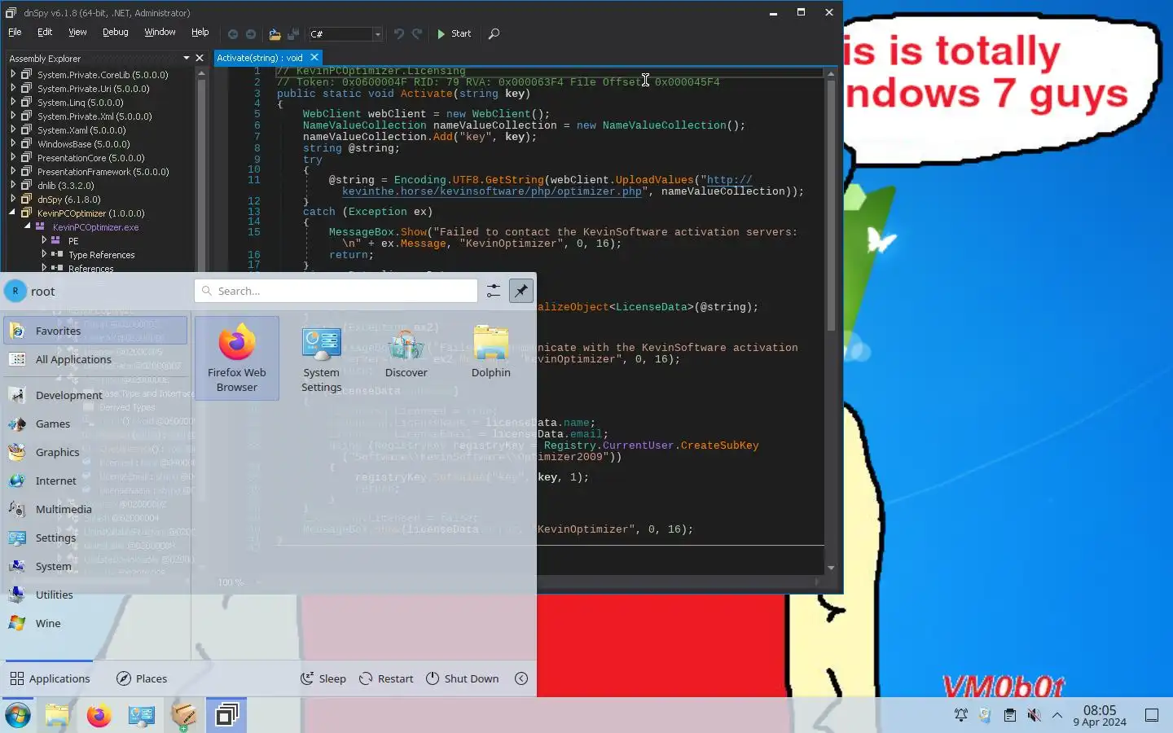Start debugging with the Start button
Viewport: 1173px width, 733px height.
(454, 33)
